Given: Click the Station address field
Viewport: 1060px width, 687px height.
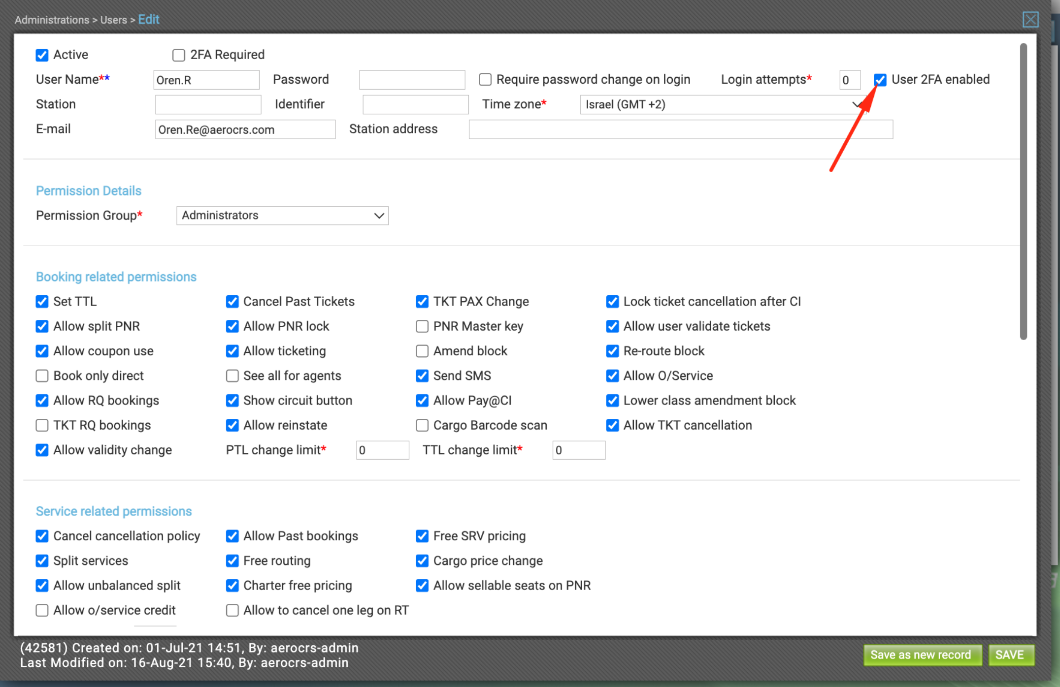Looking at the screenshot, I should tap(681, 129).
